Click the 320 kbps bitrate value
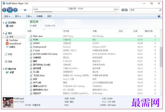 coord(112,105)
